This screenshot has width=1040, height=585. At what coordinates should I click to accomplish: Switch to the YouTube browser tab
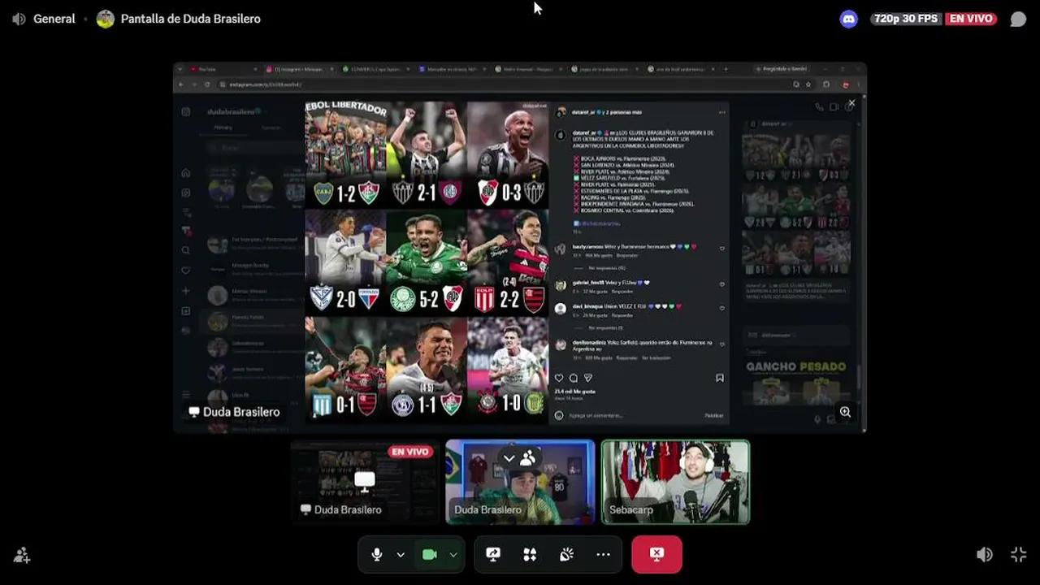[x=223, y=69]
